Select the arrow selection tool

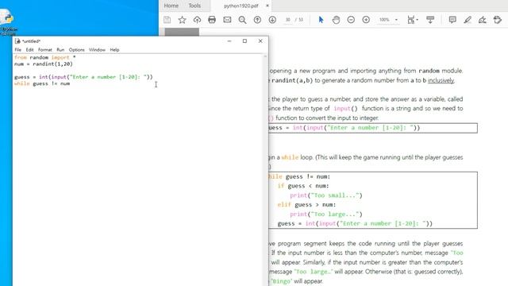pyautogui.click(x=321, y=20)
